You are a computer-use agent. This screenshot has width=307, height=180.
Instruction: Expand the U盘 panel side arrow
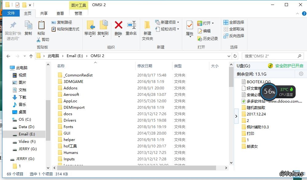click(236, 116)
